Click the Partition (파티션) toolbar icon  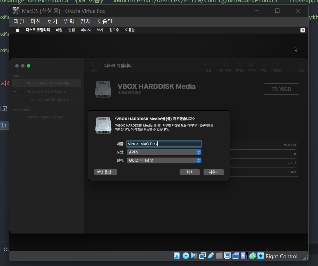pyautogui.click(x=239, y=64)
